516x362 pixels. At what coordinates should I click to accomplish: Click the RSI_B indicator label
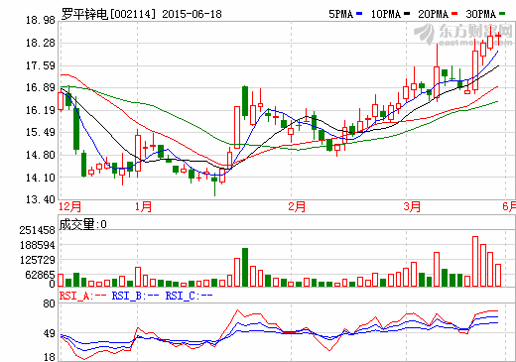click(x=135, y=296)
